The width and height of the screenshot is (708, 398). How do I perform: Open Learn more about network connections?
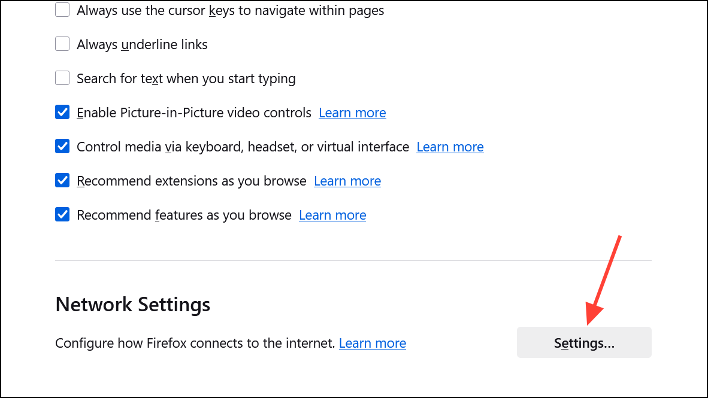[x=372, y=343]
